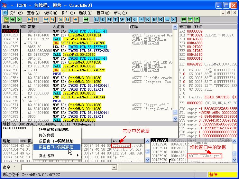Click the Step over toolbar icon

[52, 20]
